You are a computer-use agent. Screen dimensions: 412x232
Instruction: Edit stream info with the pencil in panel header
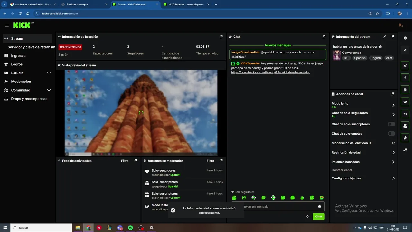[x=384, y=37]
